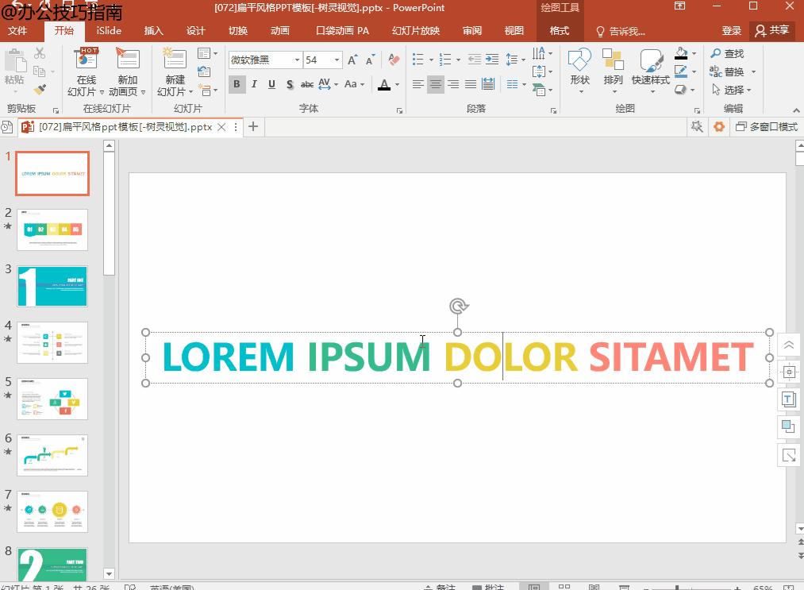Open the font name dropdown 微软雅黑
This screenshot has width=804, height=590.
point(297,60)
